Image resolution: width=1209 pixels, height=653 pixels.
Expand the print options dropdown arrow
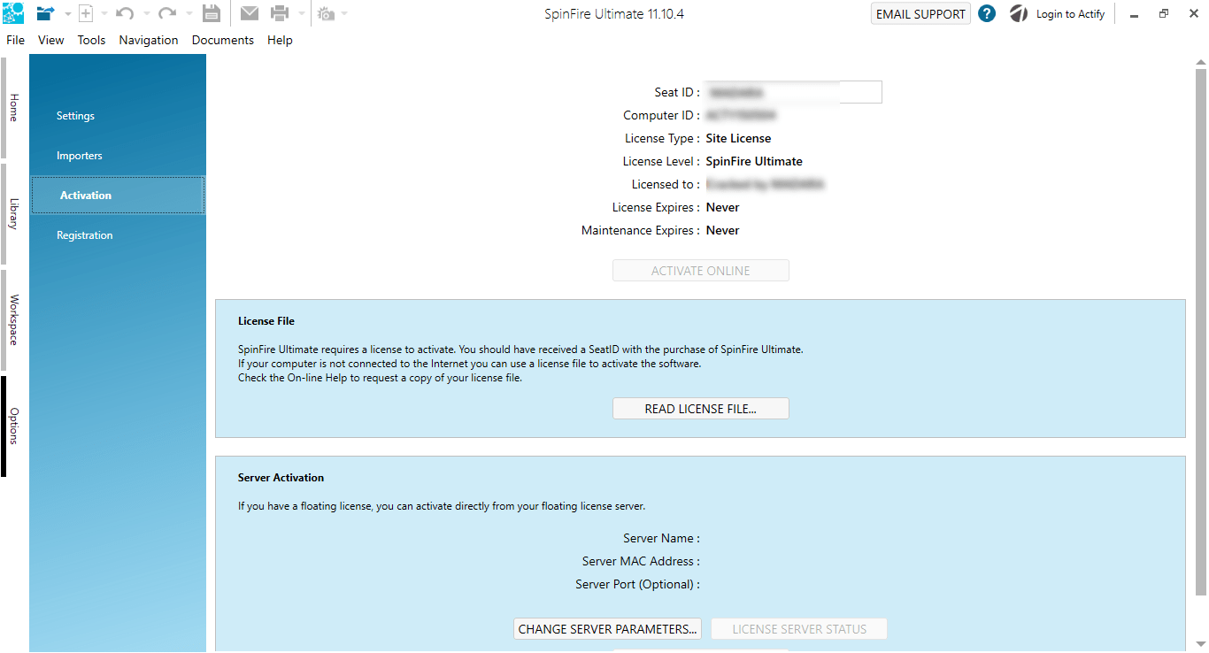point(301,14)
